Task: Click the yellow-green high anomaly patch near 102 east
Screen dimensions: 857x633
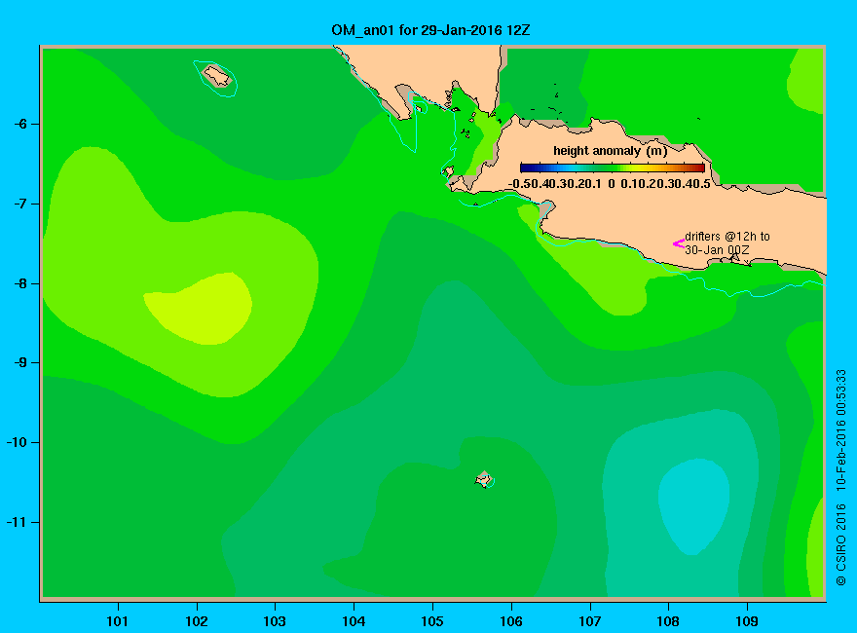Action: click(x=200, y=310)
